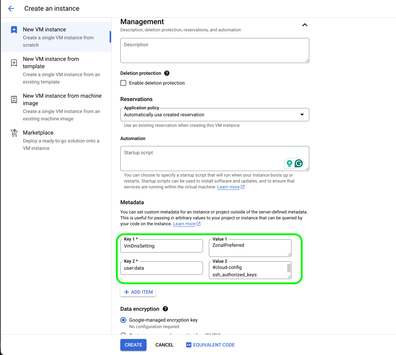Click the EQUIVALENT CODE button
Viewport: 396px width, 355px height.
[210, 345]
